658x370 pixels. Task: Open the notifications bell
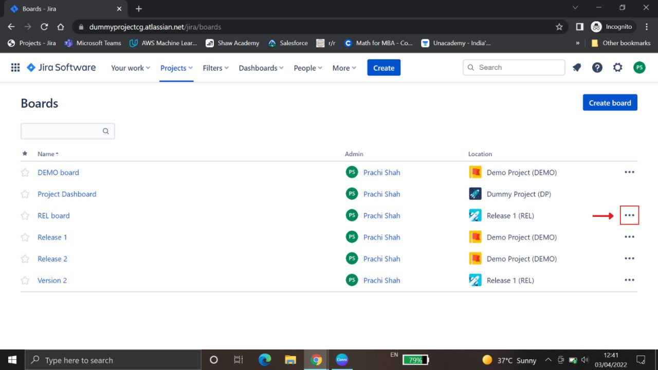point(577,67)
